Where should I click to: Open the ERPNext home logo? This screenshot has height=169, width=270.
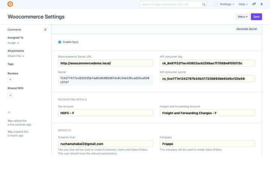click(10, 4)
